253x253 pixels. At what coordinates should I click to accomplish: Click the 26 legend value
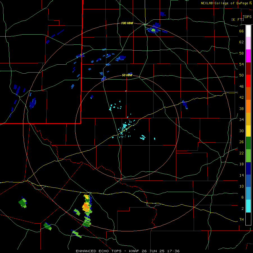pyautogui.click(x=241, y=142)
